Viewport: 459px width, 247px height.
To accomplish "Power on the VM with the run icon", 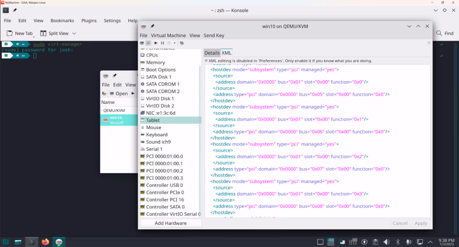I will (x=156, y=43).
